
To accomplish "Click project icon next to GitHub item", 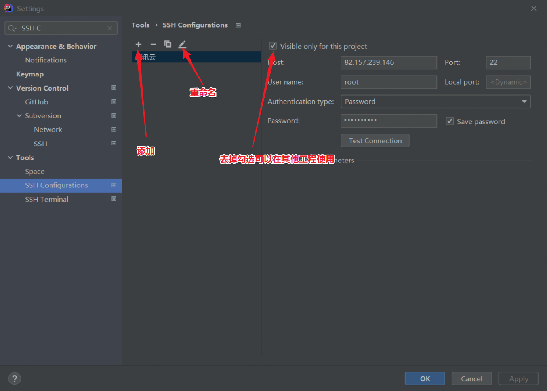I will pyautogui.click(x=114, y=102).
